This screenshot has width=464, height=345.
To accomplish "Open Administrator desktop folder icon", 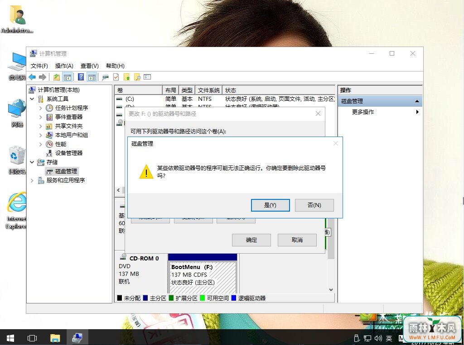I will tap(17, 19).
